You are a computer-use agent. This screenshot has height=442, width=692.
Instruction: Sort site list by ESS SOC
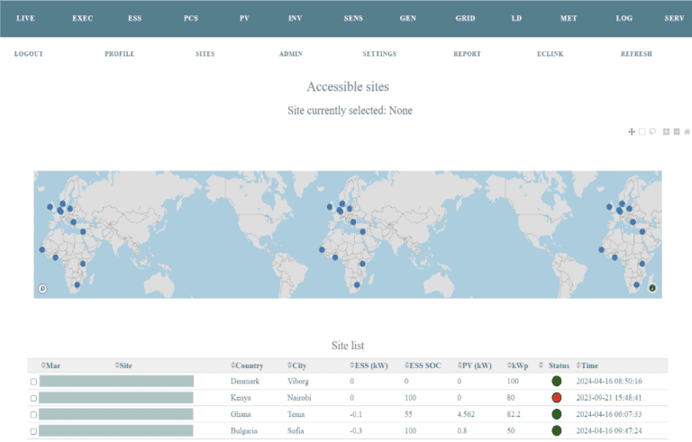(x=423, y=365)
